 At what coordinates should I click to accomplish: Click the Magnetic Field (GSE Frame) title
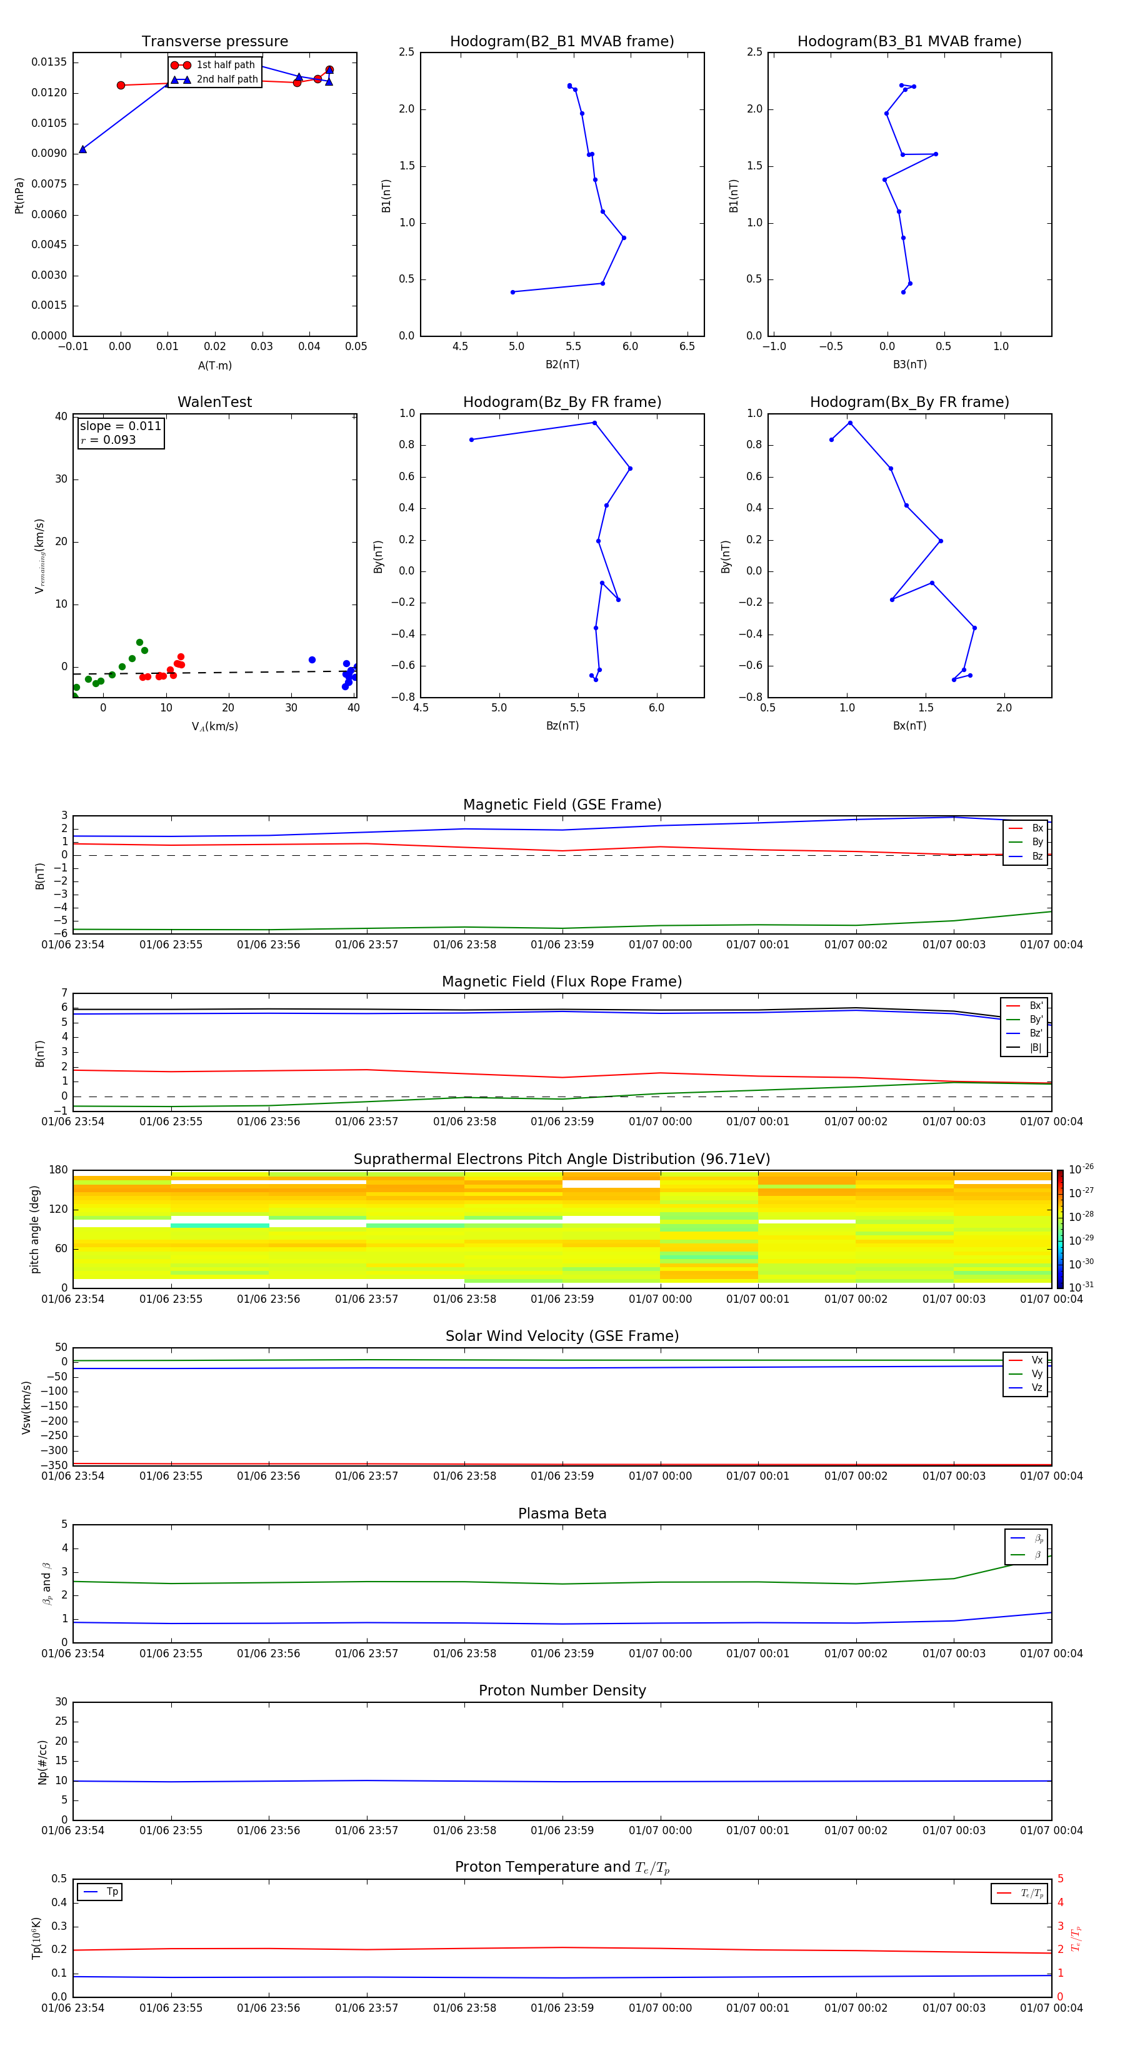[562, 805]
